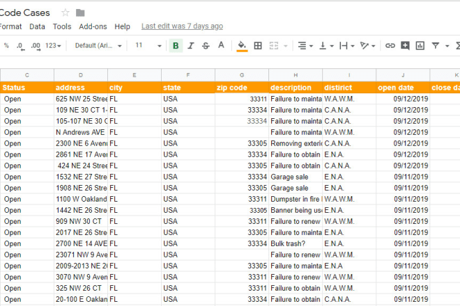Open the move-to-folder icon
The height and width of the screenshot is (306, 460).
coord(80,13)
